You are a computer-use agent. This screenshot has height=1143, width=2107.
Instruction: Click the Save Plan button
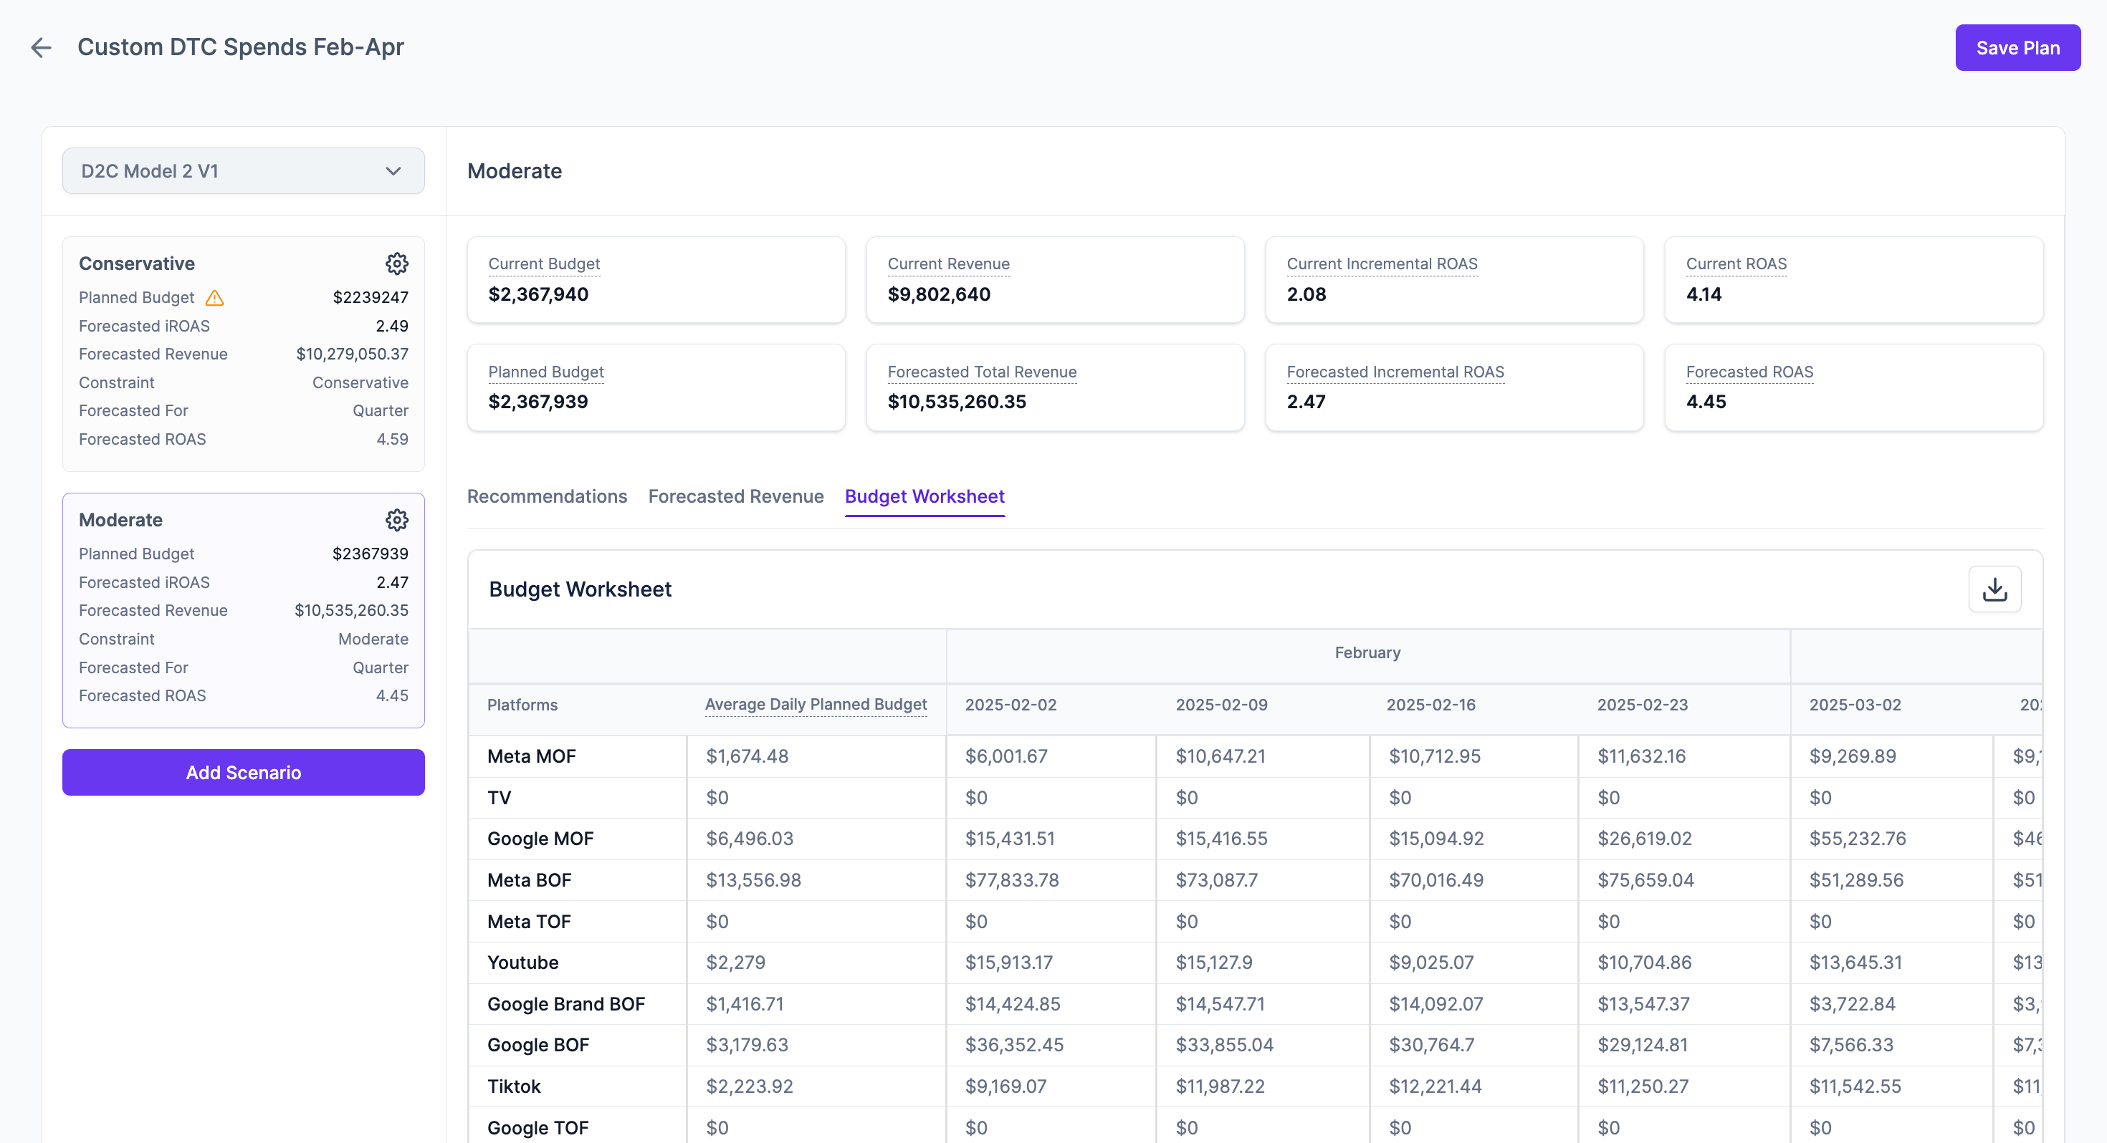tap(2017, 48)
